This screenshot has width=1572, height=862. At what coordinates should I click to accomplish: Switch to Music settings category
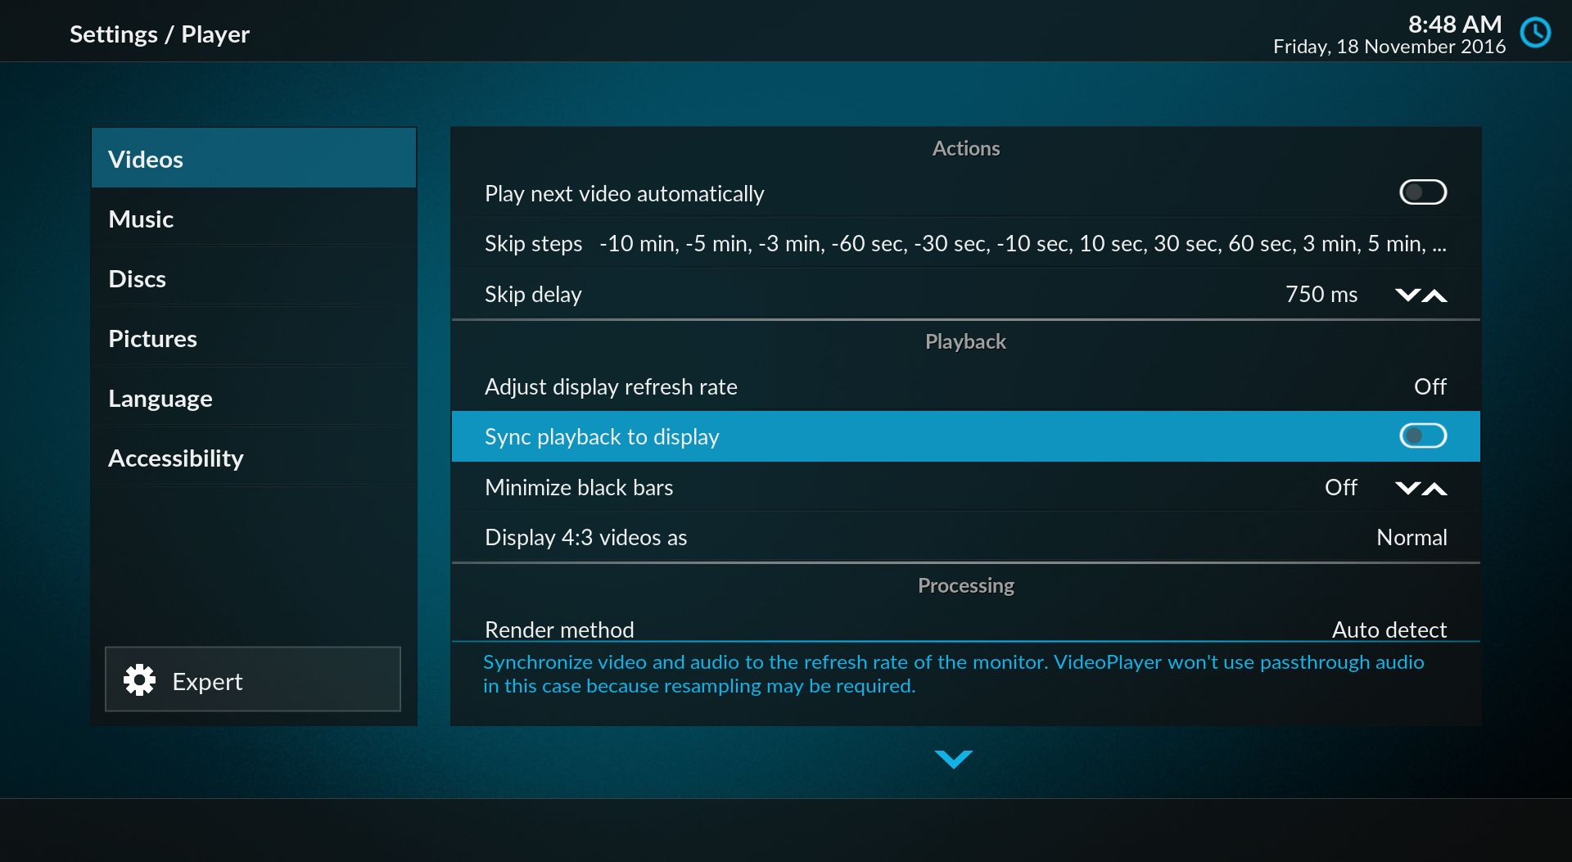pos(254,219)
